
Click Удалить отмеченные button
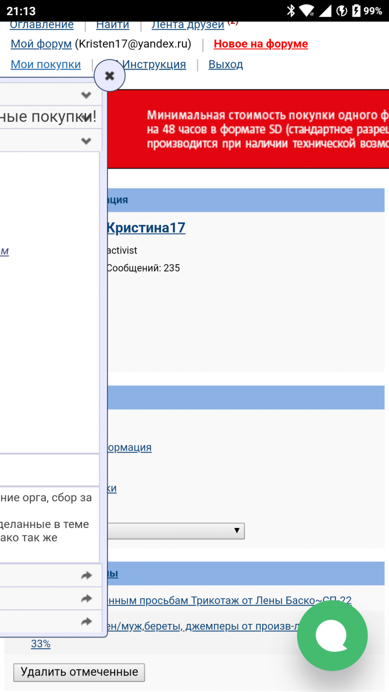79,672
